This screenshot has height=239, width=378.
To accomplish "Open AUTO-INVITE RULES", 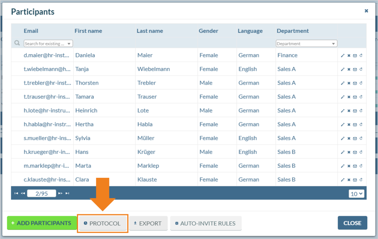I will click(206, 224).
